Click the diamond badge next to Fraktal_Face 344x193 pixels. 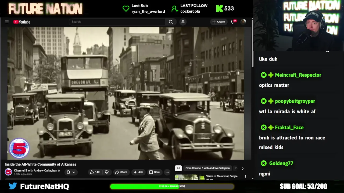(271, 128)
